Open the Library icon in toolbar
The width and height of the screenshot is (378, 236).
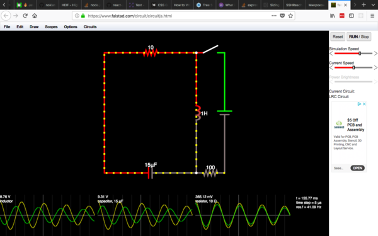(x=333, y=16)
